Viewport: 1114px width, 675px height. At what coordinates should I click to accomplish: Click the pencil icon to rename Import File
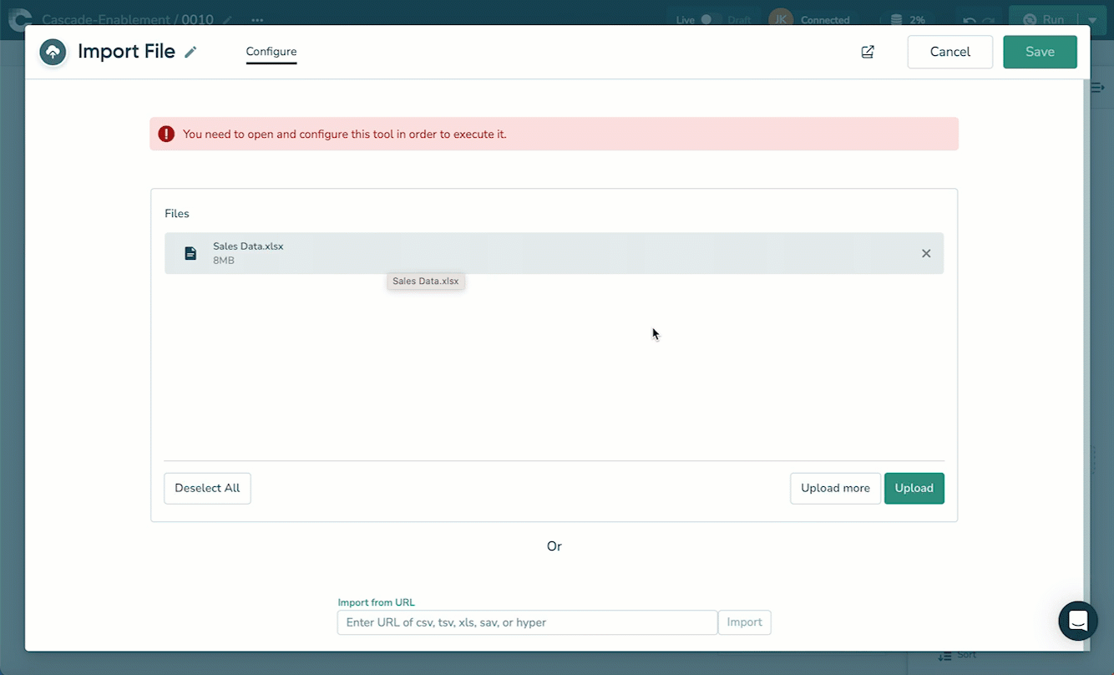click(x=190, y=52)
